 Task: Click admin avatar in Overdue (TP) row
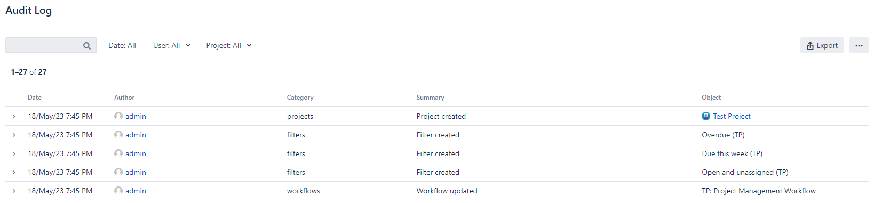click(118, 135)
